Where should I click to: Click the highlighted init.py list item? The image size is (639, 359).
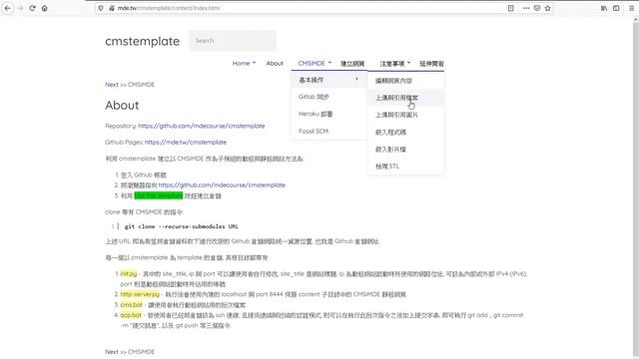point(129,273)
